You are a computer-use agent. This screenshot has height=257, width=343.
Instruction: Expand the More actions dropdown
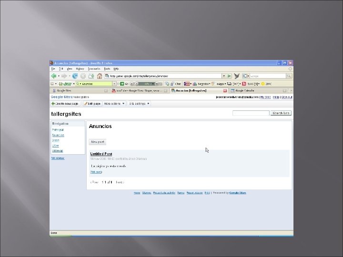pos(123,103)
